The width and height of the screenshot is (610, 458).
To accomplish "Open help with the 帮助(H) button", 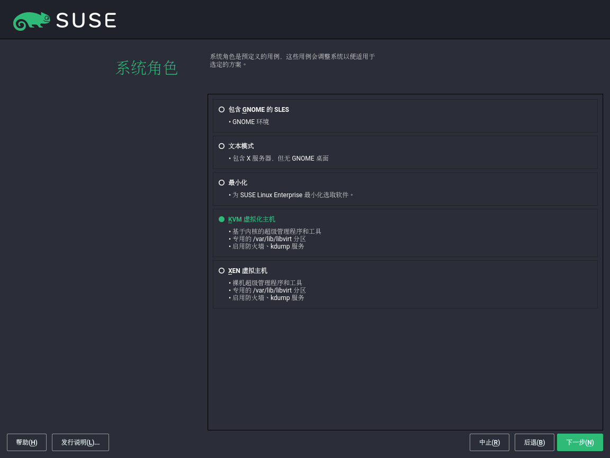I will pyautogui.click(x=26, y=443).
